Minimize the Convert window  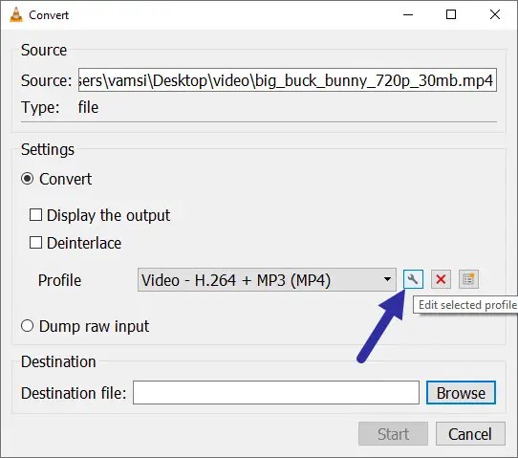[408, 14]
